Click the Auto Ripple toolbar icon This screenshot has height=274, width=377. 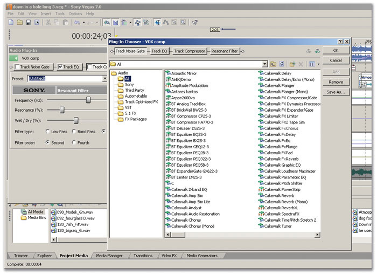[x=124, y=23]
